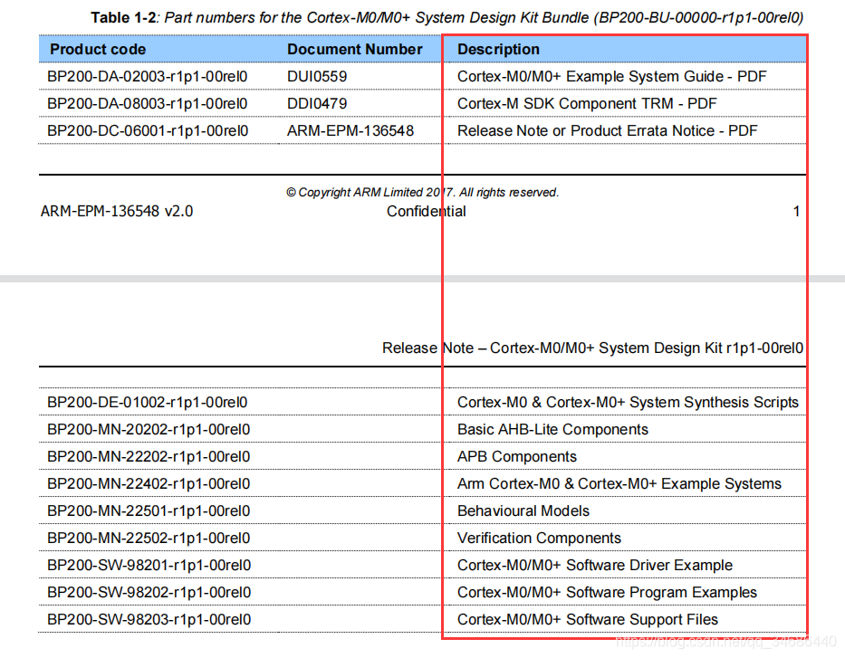
Task: Click footer text ARM-EPM-136548 v2.0
Action: [117, 211]
